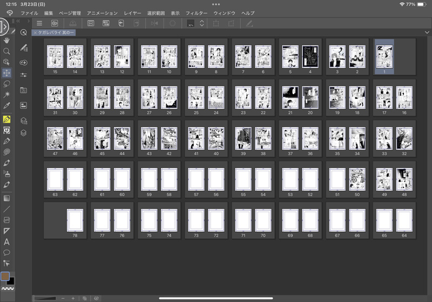Open the hamburger menu in the command bar

pos(39,23)
